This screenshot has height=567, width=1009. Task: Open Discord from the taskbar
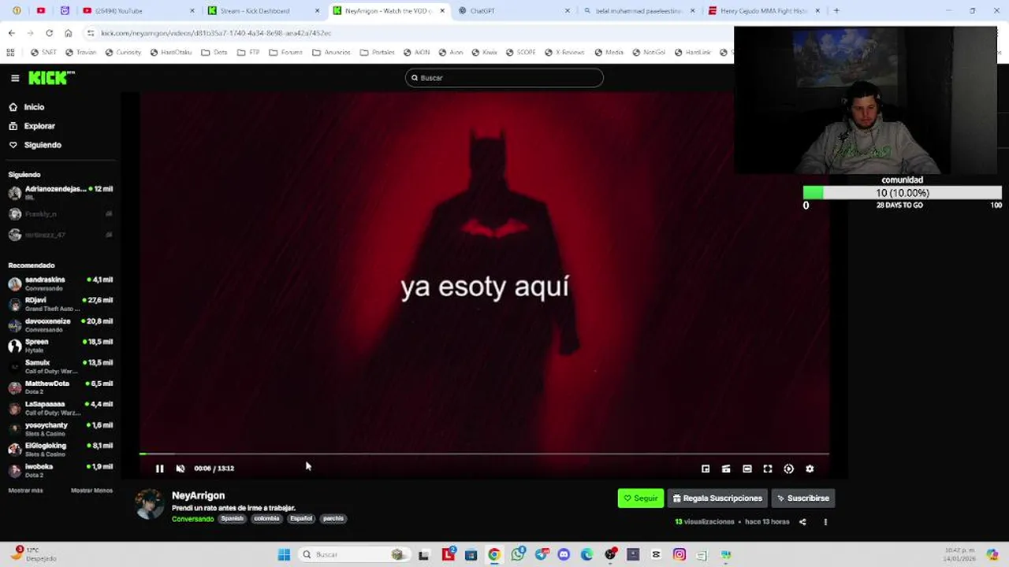(x=564, y=554)
